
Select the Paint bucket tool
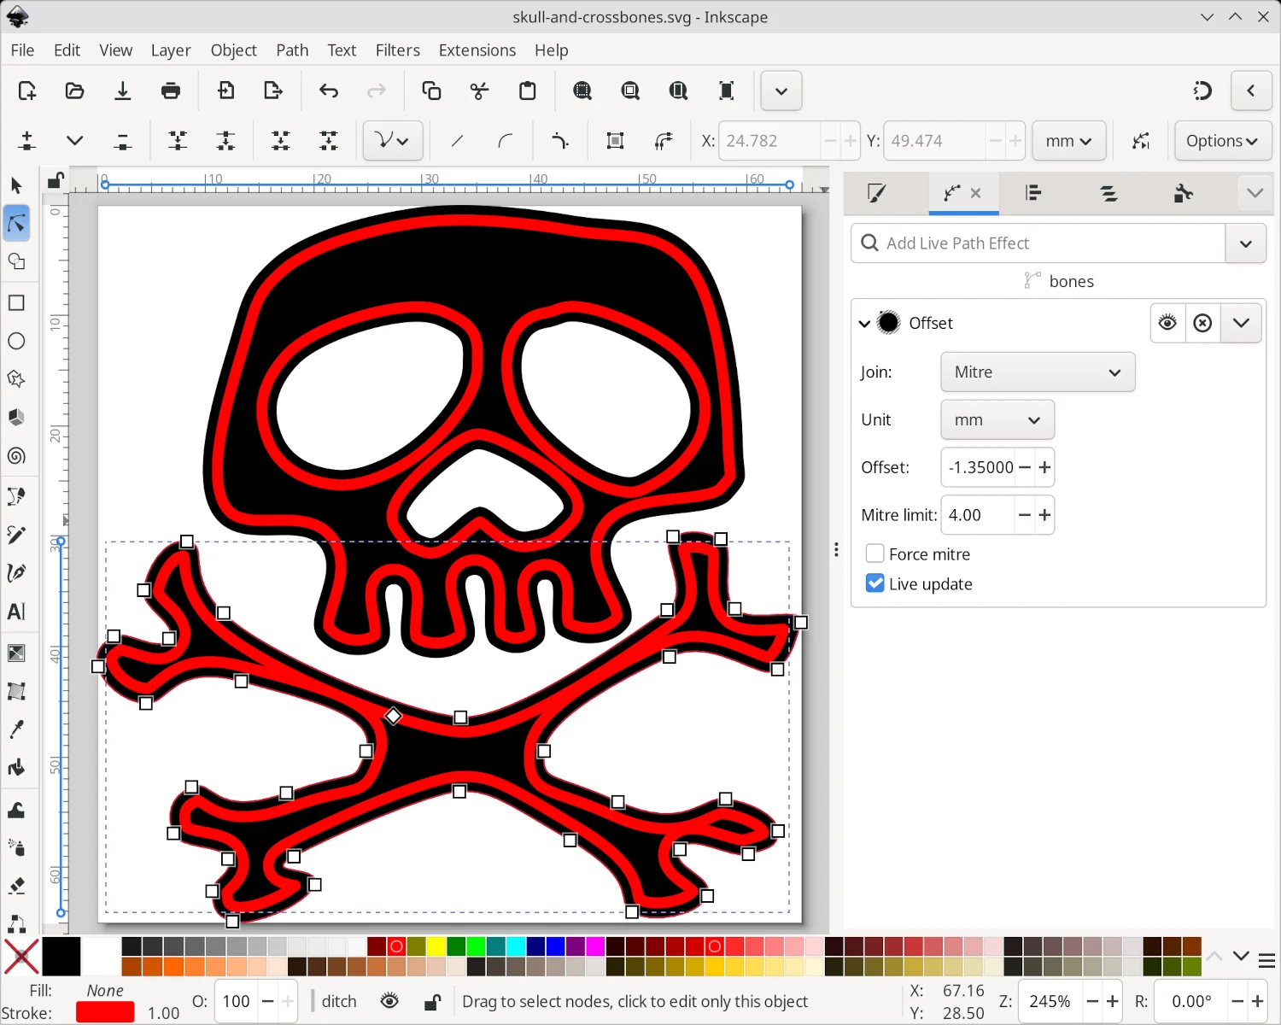click(x=16, y=767)
